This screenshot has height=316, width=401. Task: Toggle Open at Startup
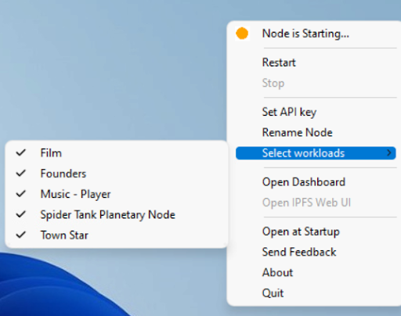click(x=301, y=232)
